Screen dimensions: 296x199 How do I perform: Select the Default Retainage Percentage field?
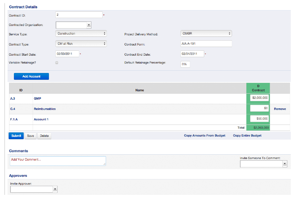click(185, 64)
